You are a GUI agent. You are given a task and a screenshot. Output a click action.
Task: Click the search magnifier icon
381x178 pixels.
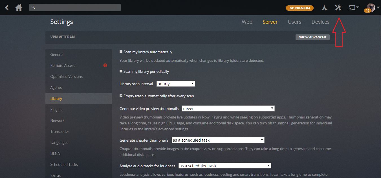(33, 7)
